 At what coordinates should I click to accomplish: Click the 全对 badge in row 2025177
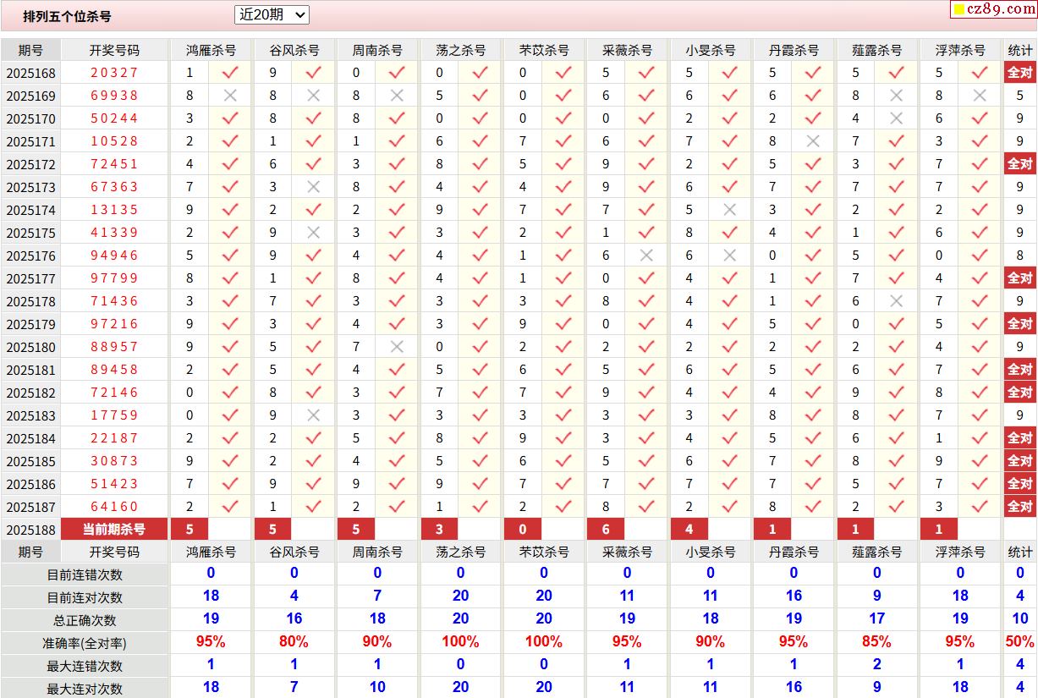click(1020, 278)
